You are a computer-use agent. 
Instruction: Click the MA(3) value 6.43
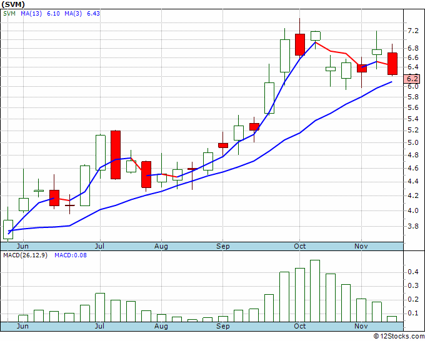[x=93, y=14]
